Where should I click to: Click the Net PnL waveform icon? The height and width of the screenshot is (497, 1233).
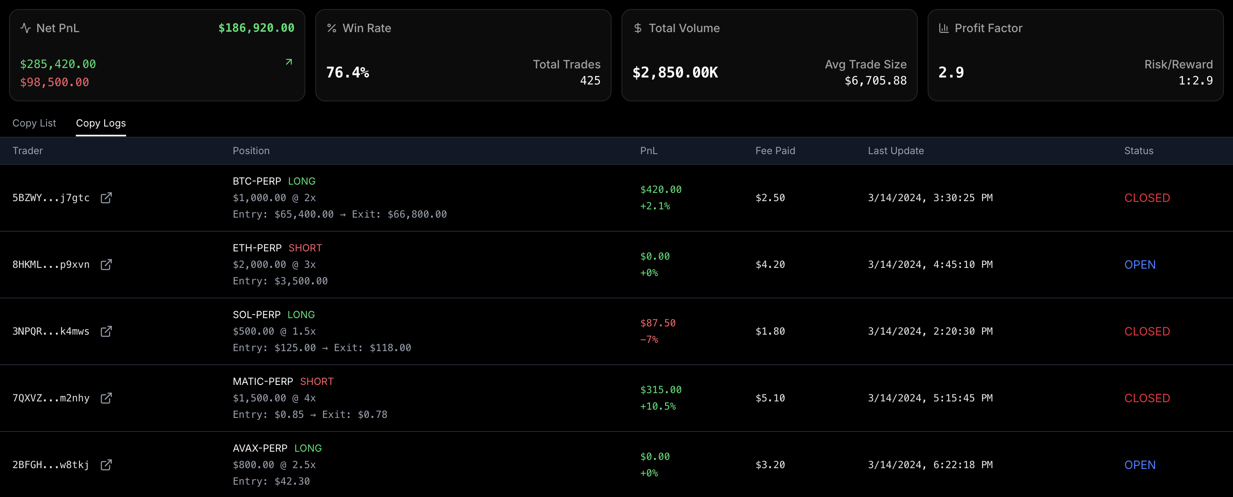(26, 28)
